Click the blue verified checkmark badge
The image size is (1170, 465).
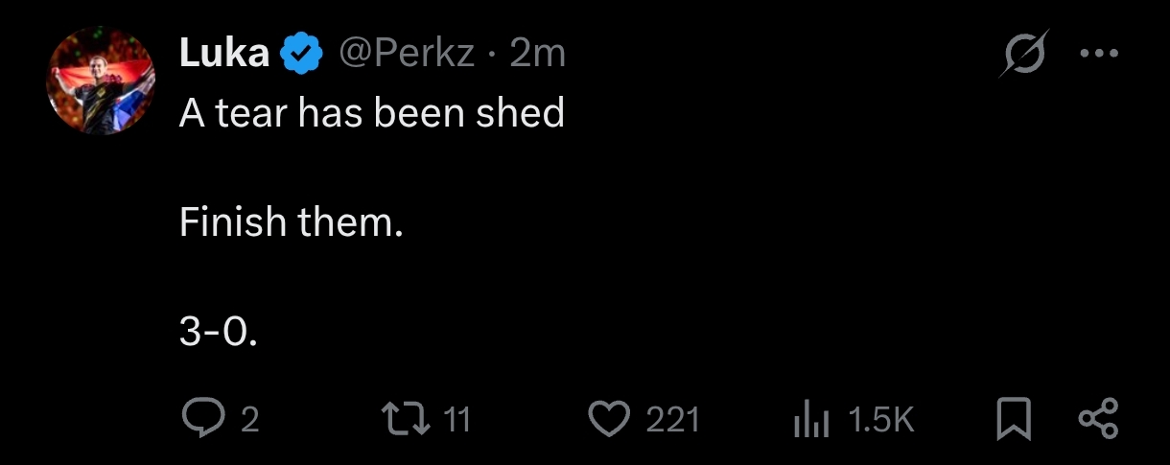tap(300, 55)
